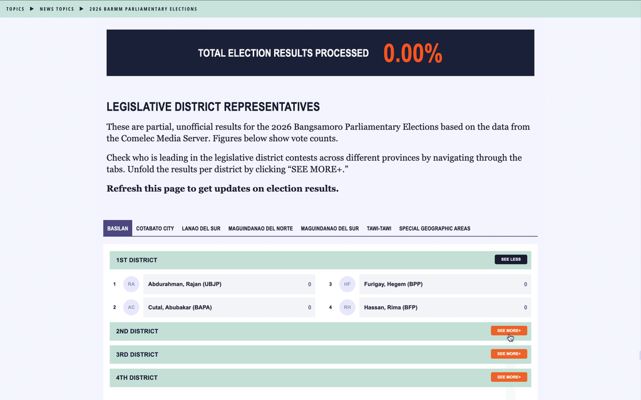The width and height of the screenshot is (641, 400).
Task: Collapse 1st District with See Less
Action: coord(511,259)
